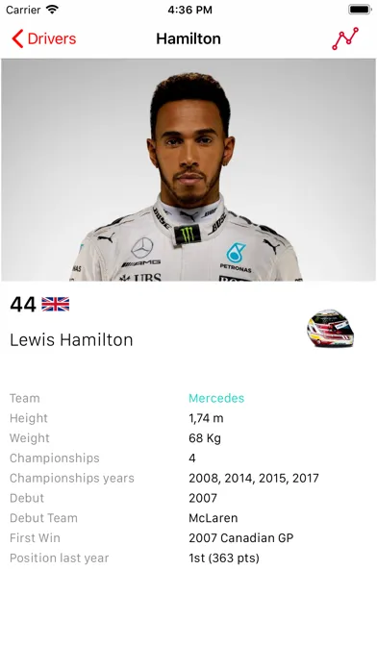The width and height of the screenshot is (377, 669).
Task: Tap the British flag icon
Action: 55,304
